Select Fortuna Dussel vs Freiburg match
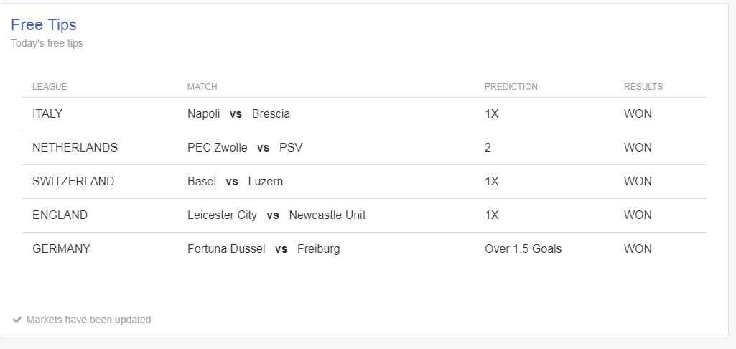This screenshot has height=349, width=736. 264,249
